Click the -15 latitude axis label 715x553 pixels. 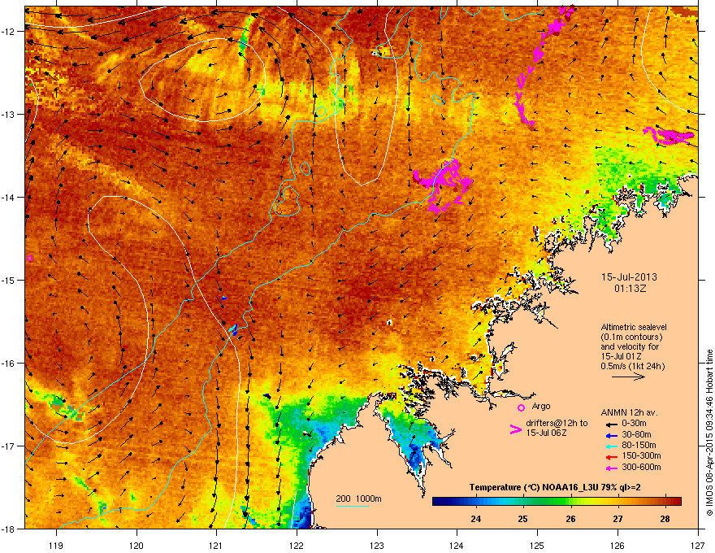[8, 280]
